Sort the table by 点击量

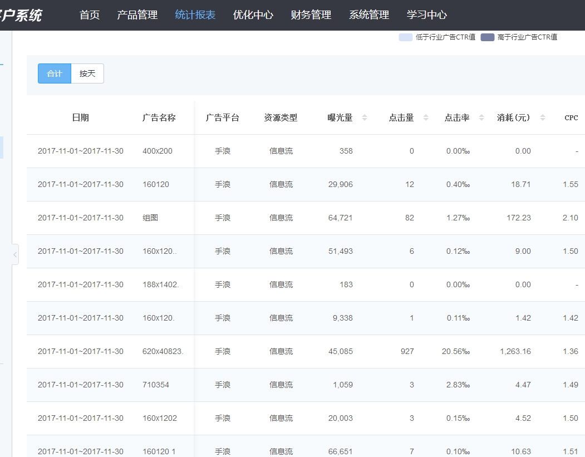coord(426,118)
